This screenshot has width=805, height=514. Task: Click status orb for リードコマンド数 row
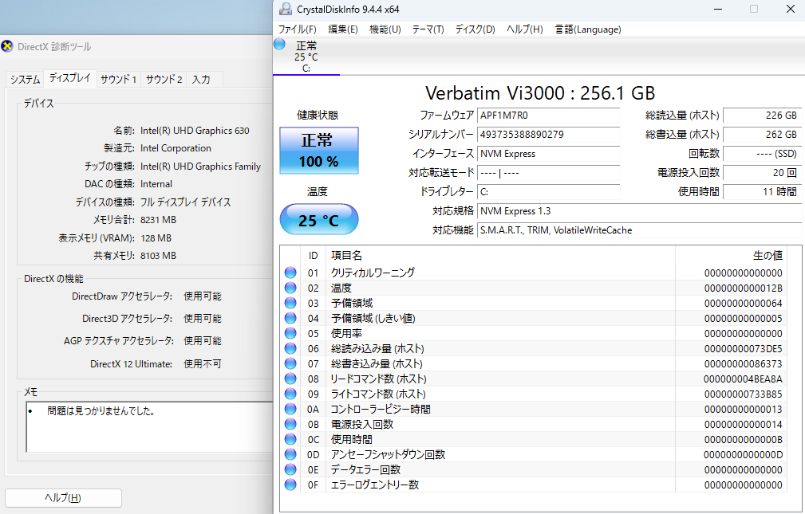coord(290,379)
